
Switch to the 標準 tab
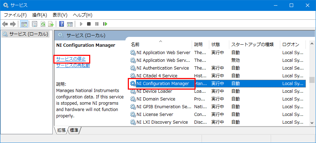pyautogui.click(x=74, y=130)
